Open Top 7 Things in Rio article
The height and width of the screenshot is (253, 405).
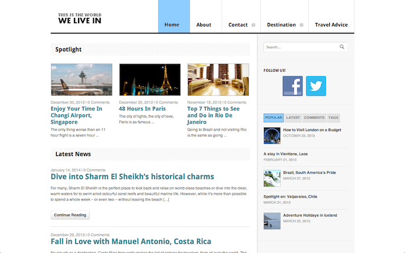pos(213,116)
